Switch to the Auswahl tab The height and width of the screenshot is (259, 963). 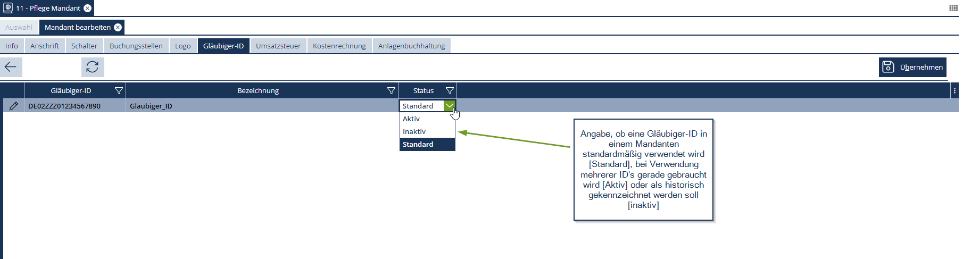(19, 27)
